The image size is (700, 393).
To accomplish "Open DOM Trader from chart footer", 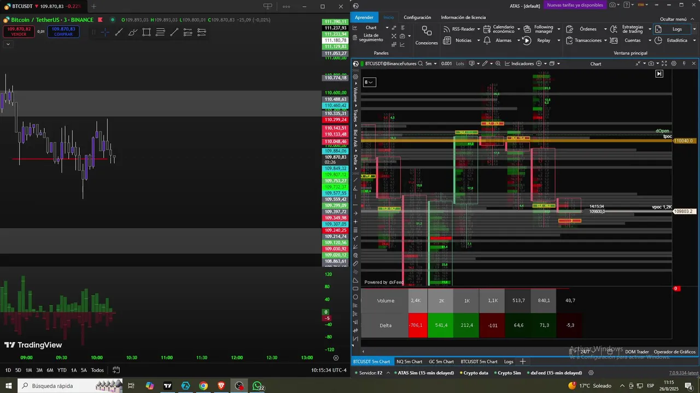I will click(637, 352).
